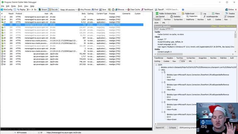This screenshot has height=134, width=238.
Task: Select session 55 api.powerapps.com row
Action: [72, 54]
